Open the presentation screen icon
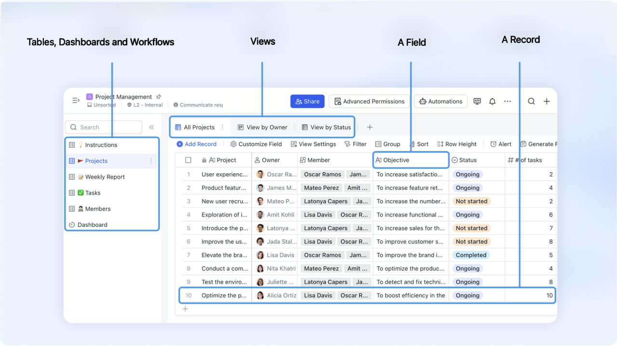The image size is (617, 346). 477,102
